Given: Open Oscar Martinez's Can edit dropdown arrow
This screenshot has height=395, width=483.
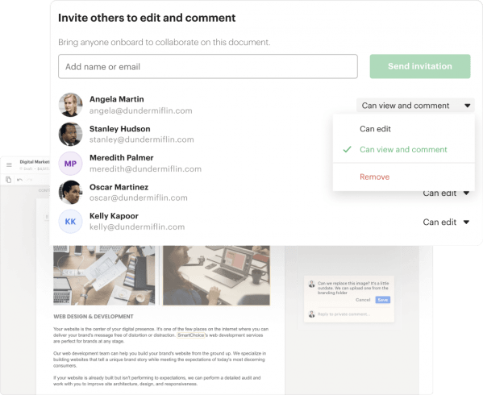Looking at the screenshot, I should click(466, 193).
